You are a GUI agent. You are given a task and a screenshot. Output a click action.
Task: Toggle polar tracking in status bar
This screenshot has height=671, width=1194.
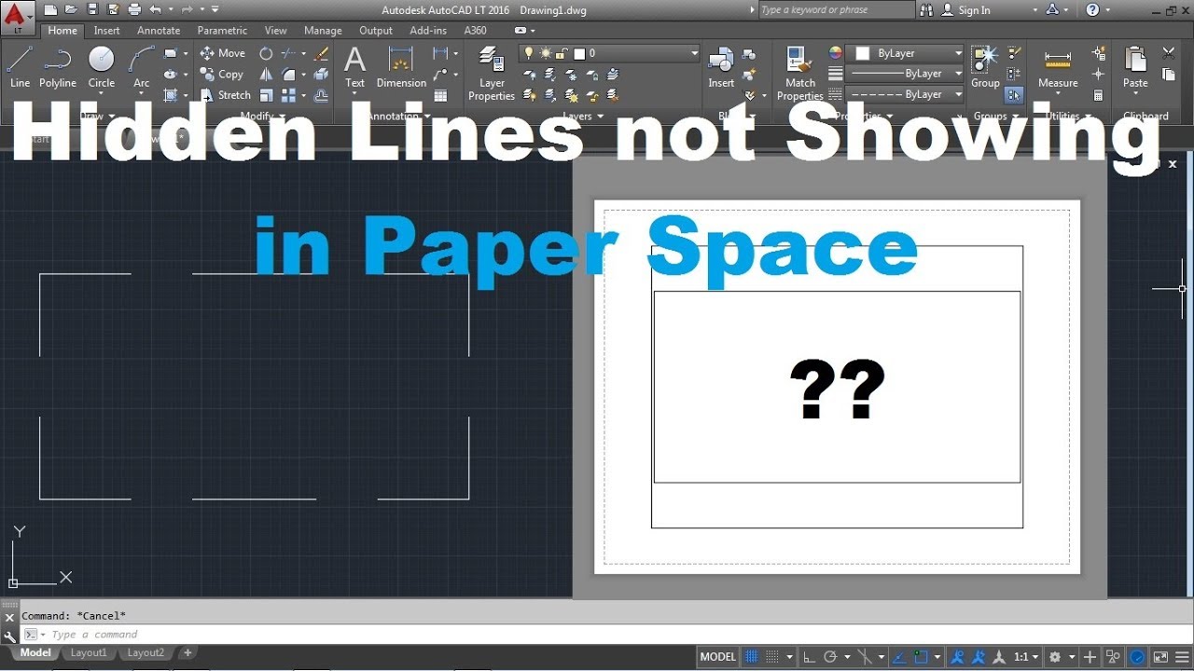[x=830, y=656]
